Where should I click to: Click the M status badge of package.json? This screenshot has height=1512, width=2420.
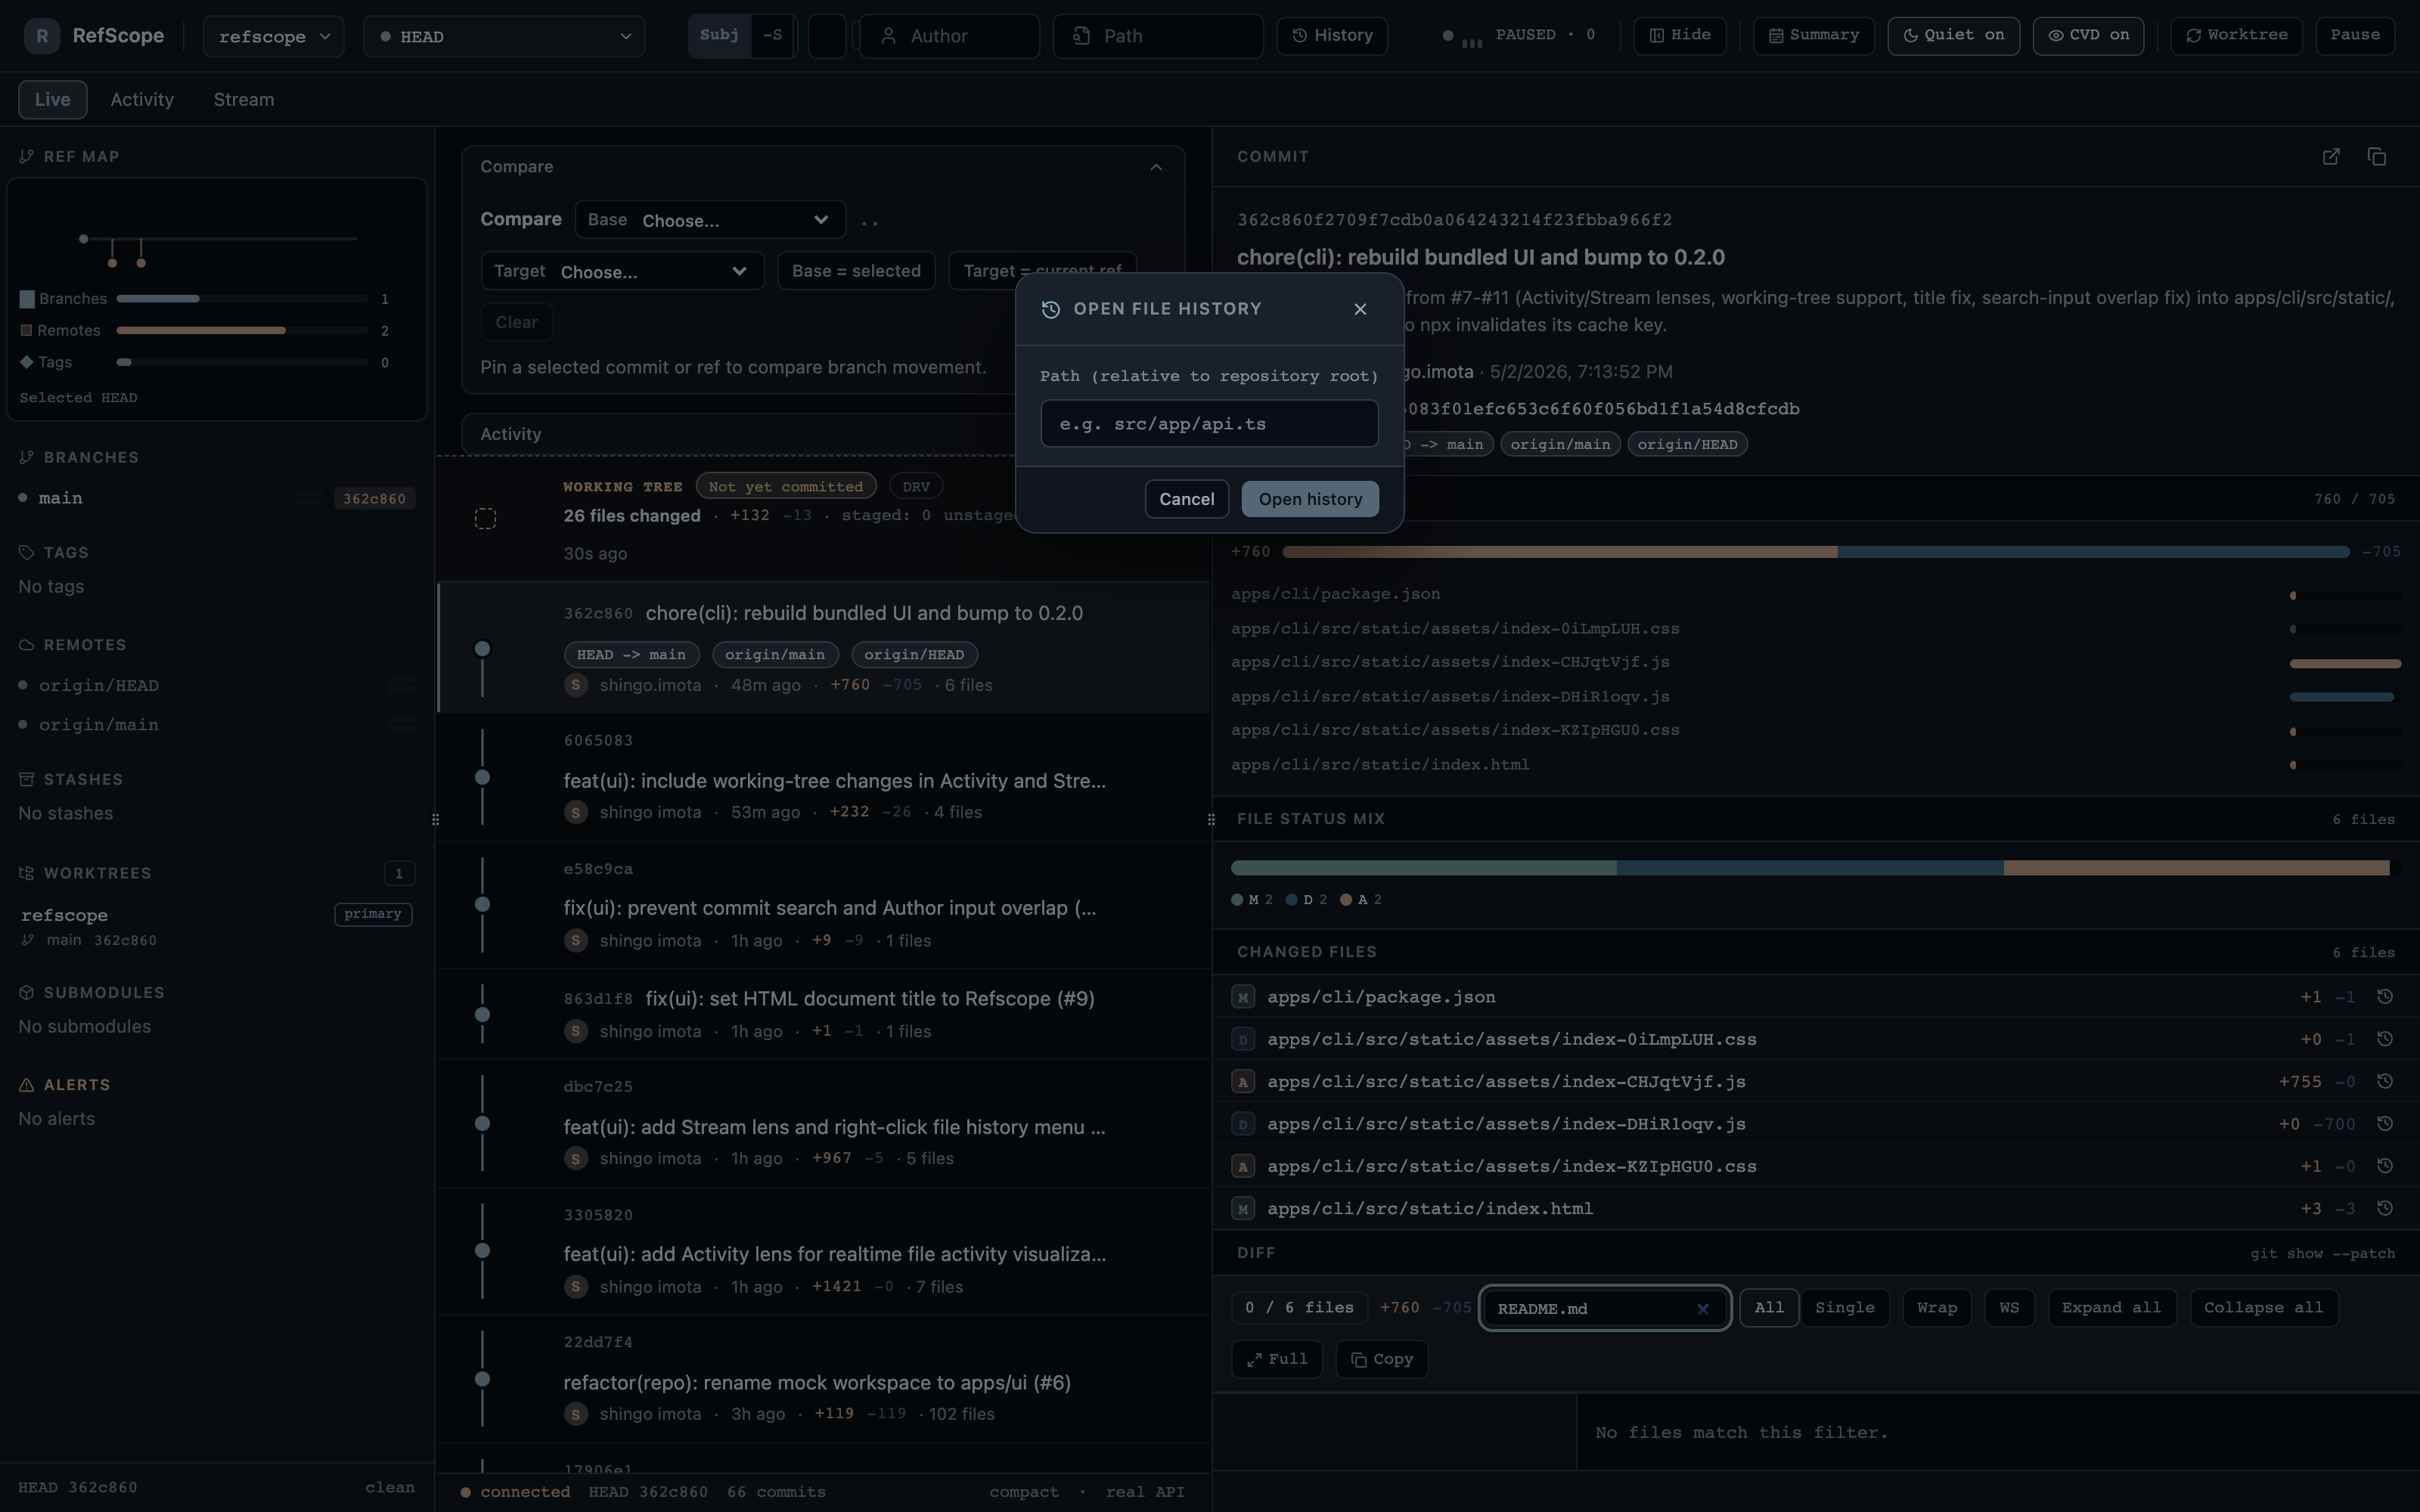[x=1243, y=997]
